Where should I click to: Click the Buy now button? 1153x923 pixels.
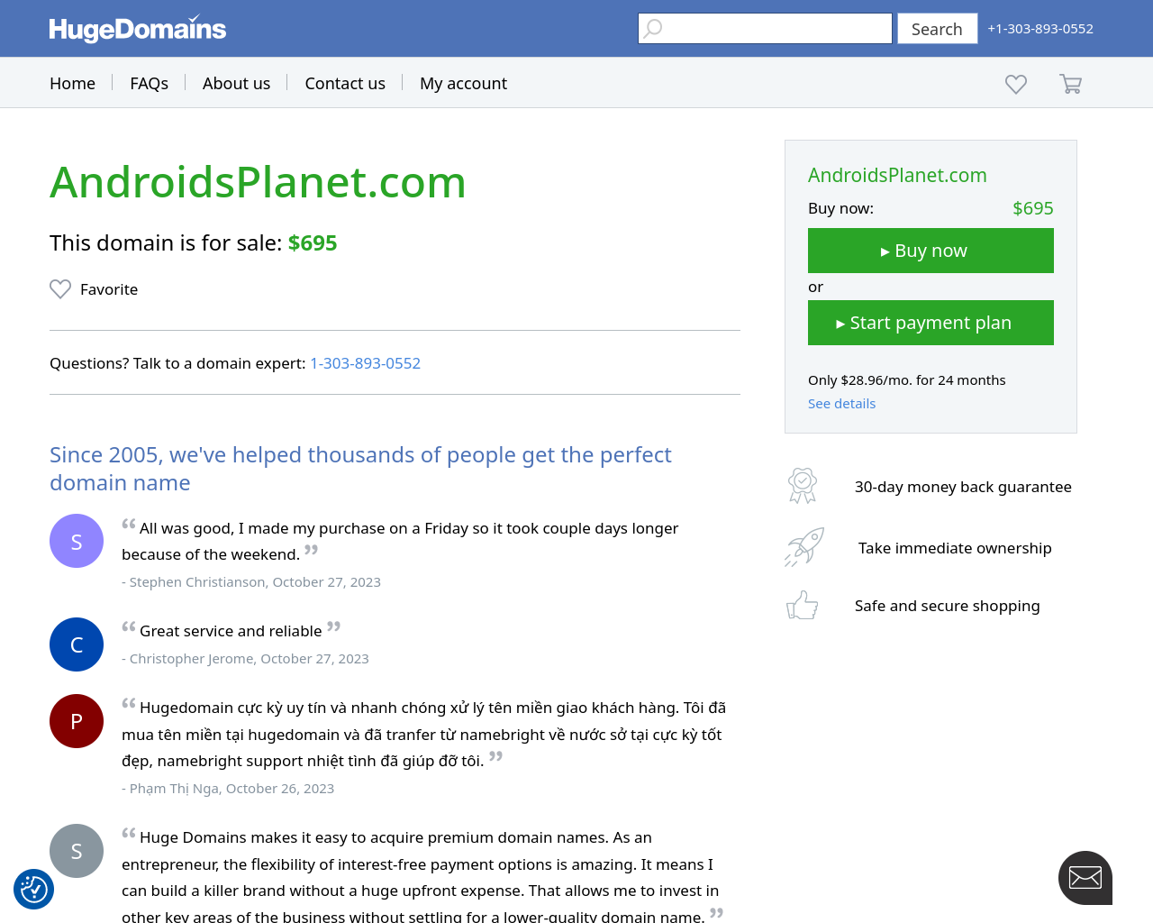[x=931, y=251]
